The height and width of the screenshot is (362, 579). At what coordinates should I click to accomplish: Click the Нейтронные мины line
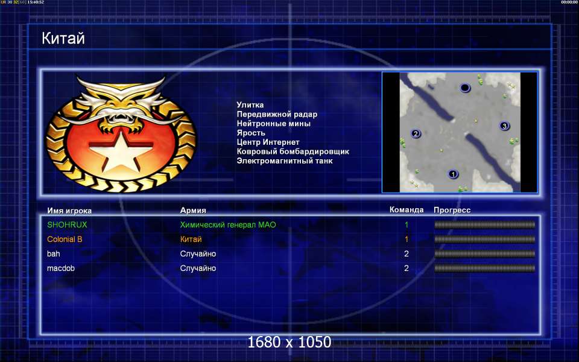274,123
